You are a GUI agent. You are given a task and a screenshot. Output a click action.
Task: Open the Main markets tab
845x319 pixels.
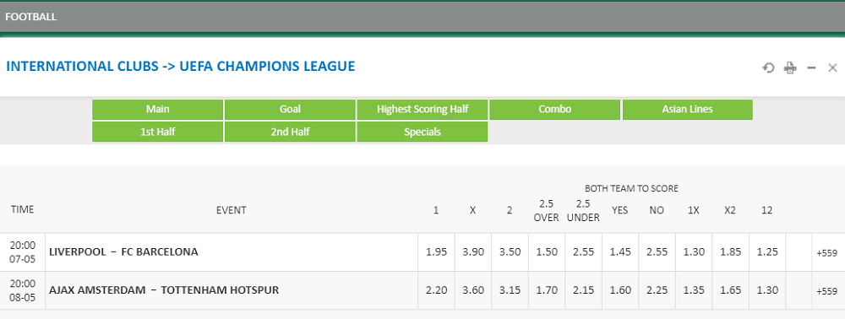[157, 110]
